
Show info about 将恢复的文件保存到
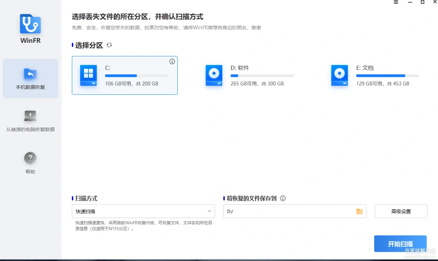(x=283, y=198)
